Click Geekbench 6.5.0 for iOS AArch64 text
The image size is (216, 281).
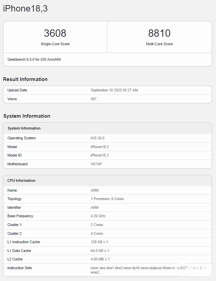(34, 59)
